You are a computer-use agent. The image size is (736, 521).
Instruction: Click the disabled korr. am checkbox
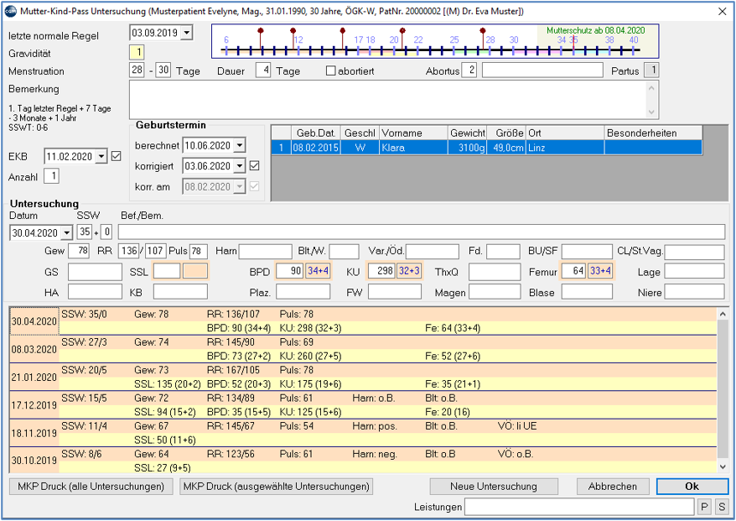click(254, 186)
